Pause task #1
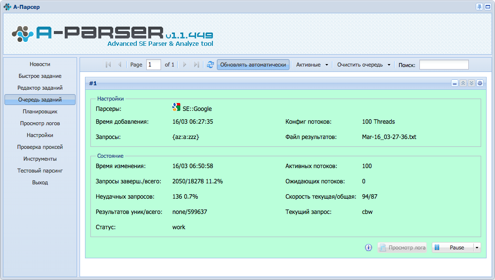Screen dimensions: 495x280 click(453, 247)
